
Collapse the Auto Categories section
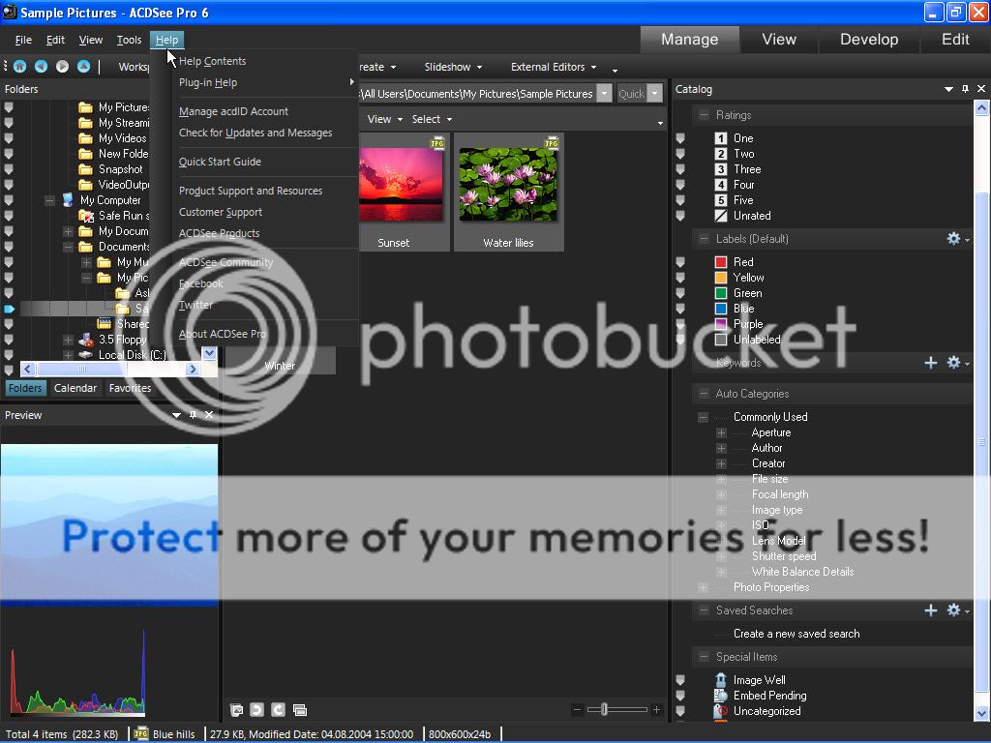(x=703, y=394)
